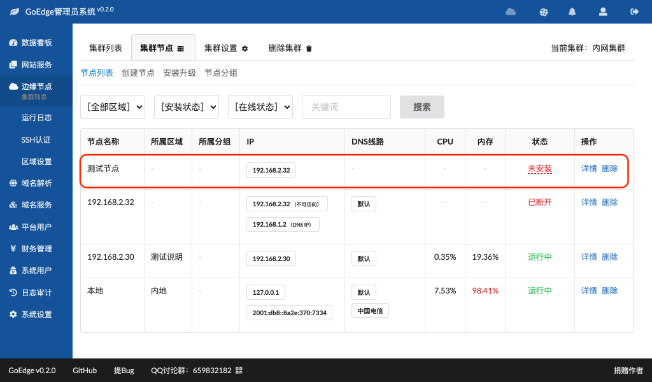Screen dimensions: 652x382
Task: Open 详情 for node 192.168.2.30
Action: click(x=589, y=257)
